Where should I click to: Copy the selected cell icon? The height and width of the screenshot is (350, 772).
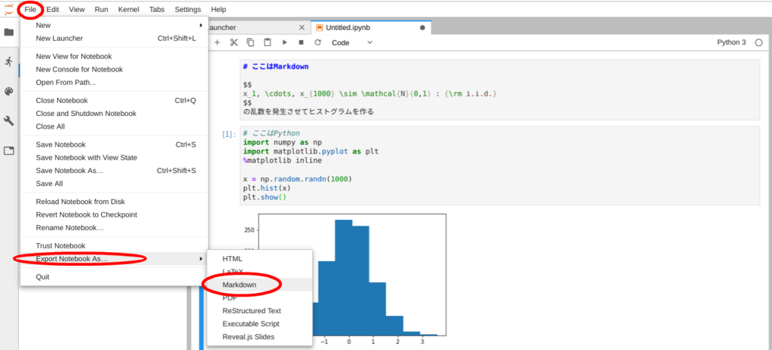tap(250, 42)
